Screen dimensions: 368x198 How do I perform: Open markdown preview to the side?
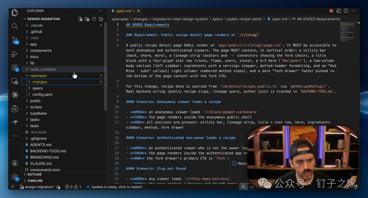point(338,11)
